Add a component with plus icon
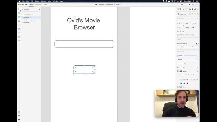This screenshot has width=217, height=122. [198, 19]
